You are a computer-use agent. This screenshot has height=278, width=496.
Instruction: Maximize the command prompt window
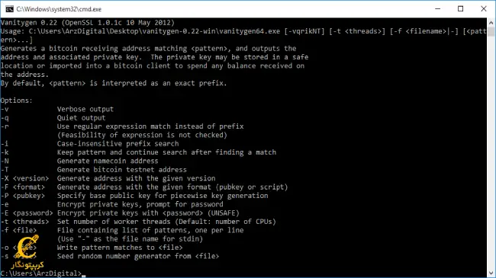point(461,9)
